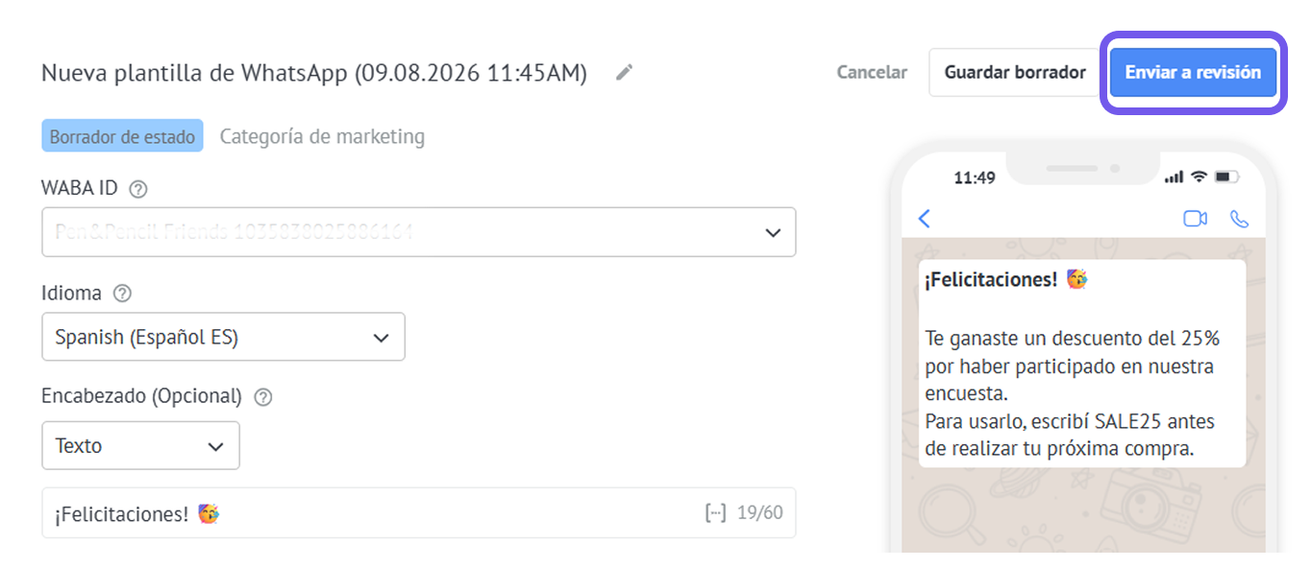Screen dimensions: 1311x568
Task: Focus the ¡Felicitaciones! header text field
Action: pyautogui.click(x=419, y=513)
